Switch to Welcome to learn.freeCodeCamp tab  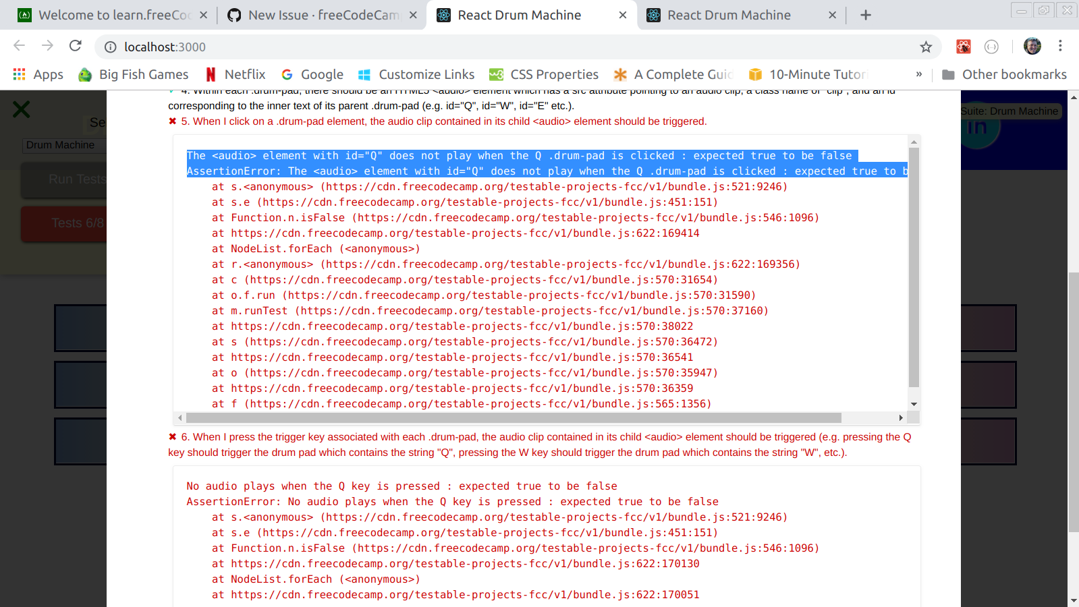click(108, 15)
